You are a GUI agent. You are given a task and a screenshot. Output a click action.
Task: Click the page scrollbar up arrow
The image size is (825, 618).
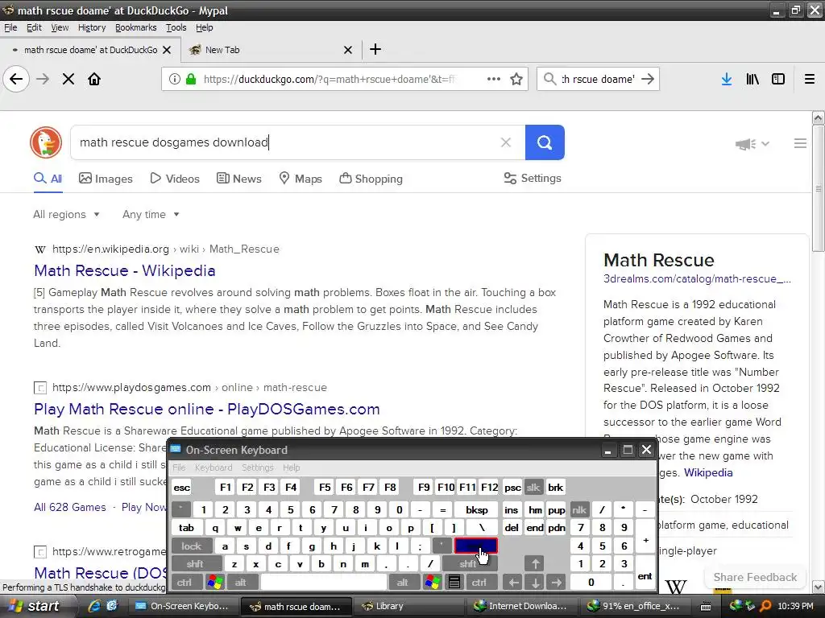[818, 118]
